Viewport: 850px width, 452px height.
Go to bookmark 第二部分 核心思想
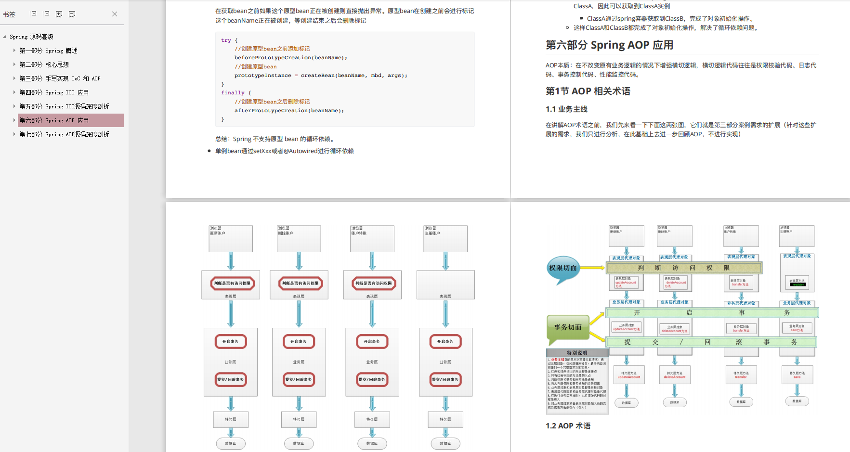[x=44, y=65]
